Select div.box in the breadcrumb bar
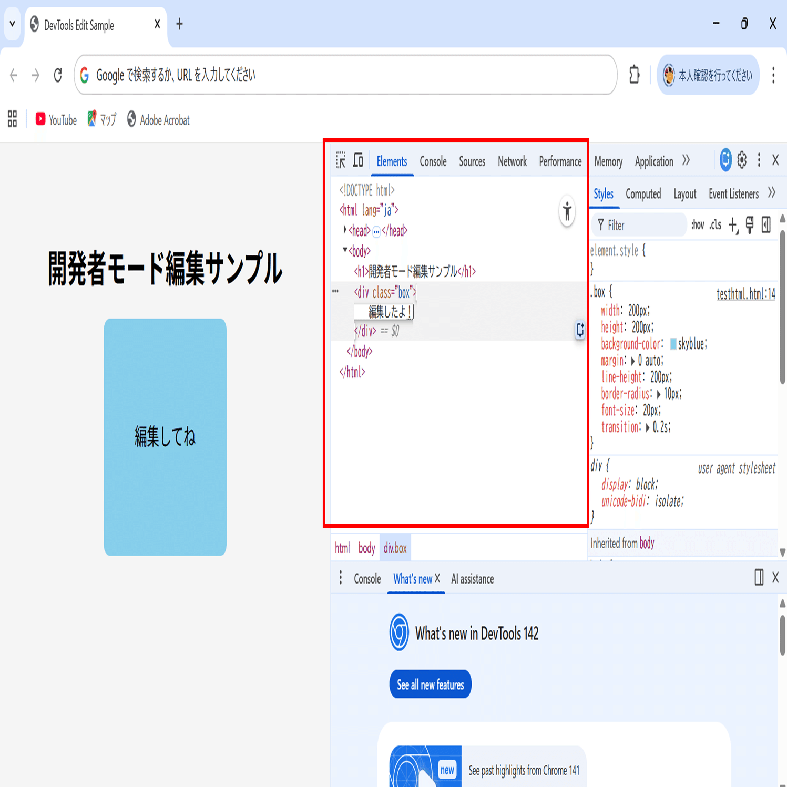The image size is (787, 787). coord(395,548)
